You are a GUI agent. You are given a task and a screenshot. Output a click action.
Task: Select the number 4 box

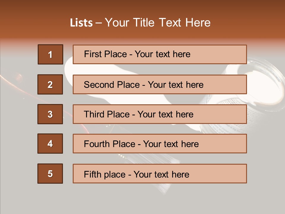click(50, 144)
